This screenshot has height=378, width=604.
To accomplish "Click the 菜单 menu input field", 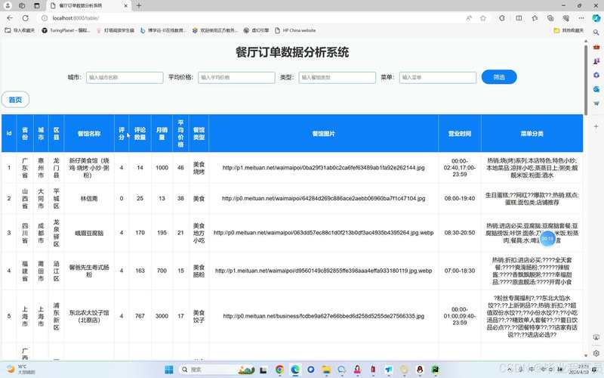I will (436, 77).
